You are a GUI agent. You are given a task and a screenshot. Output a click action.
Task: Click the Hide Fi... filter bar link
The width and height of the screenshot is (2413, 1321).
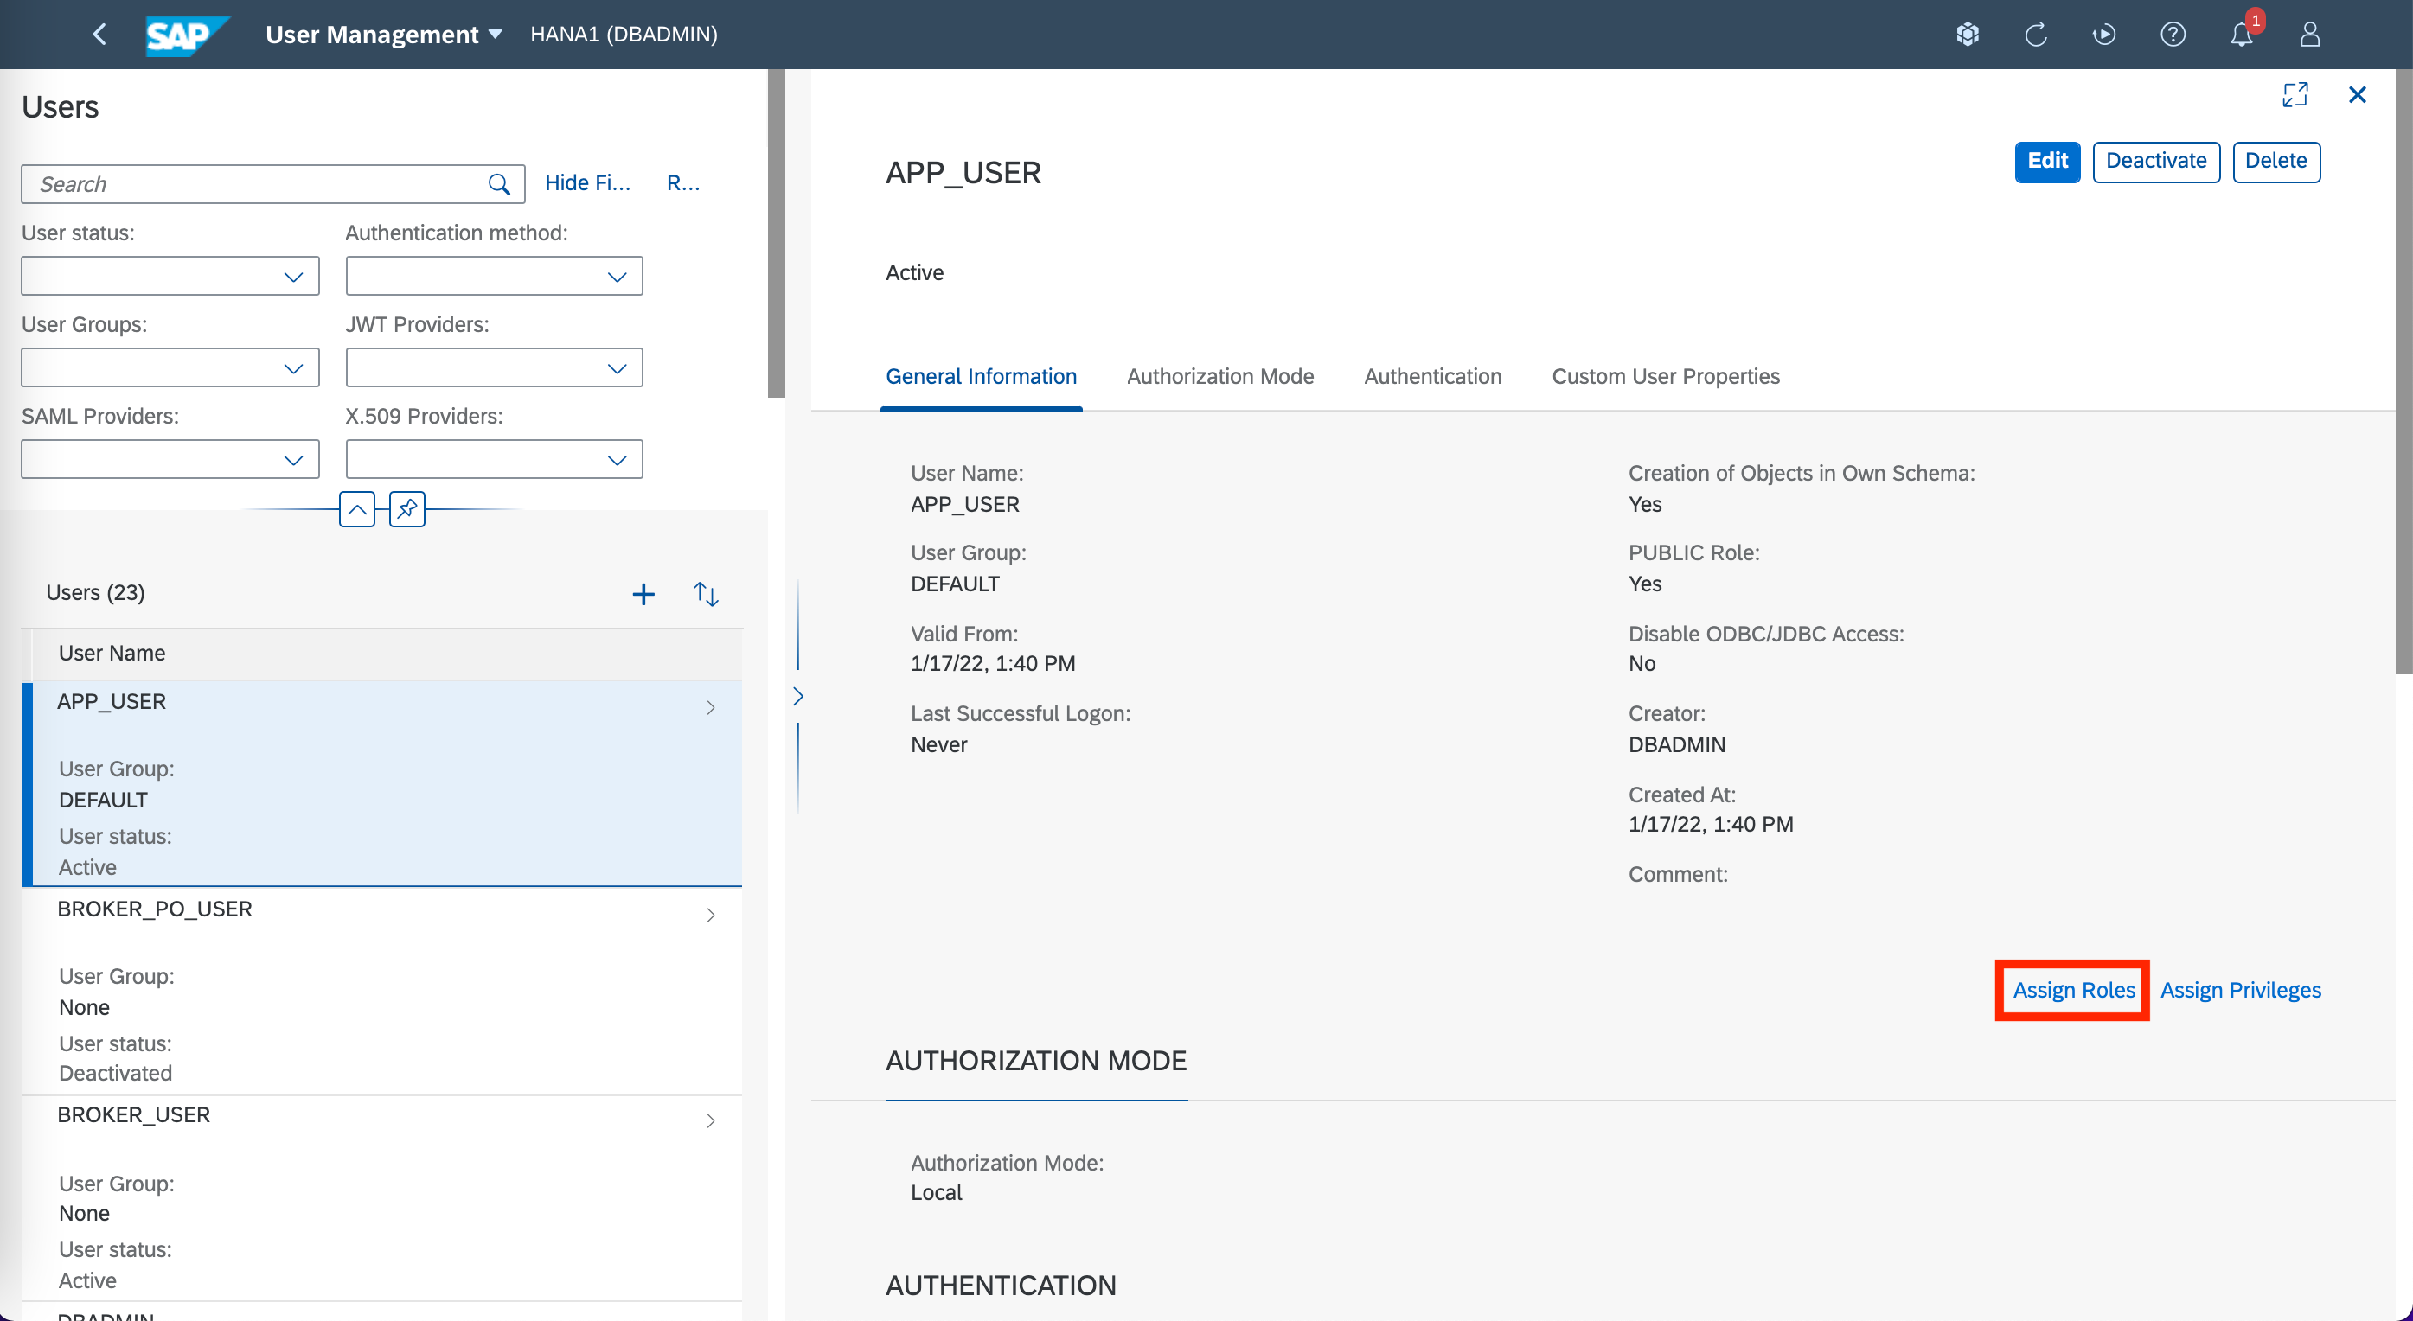click(587, 182)
